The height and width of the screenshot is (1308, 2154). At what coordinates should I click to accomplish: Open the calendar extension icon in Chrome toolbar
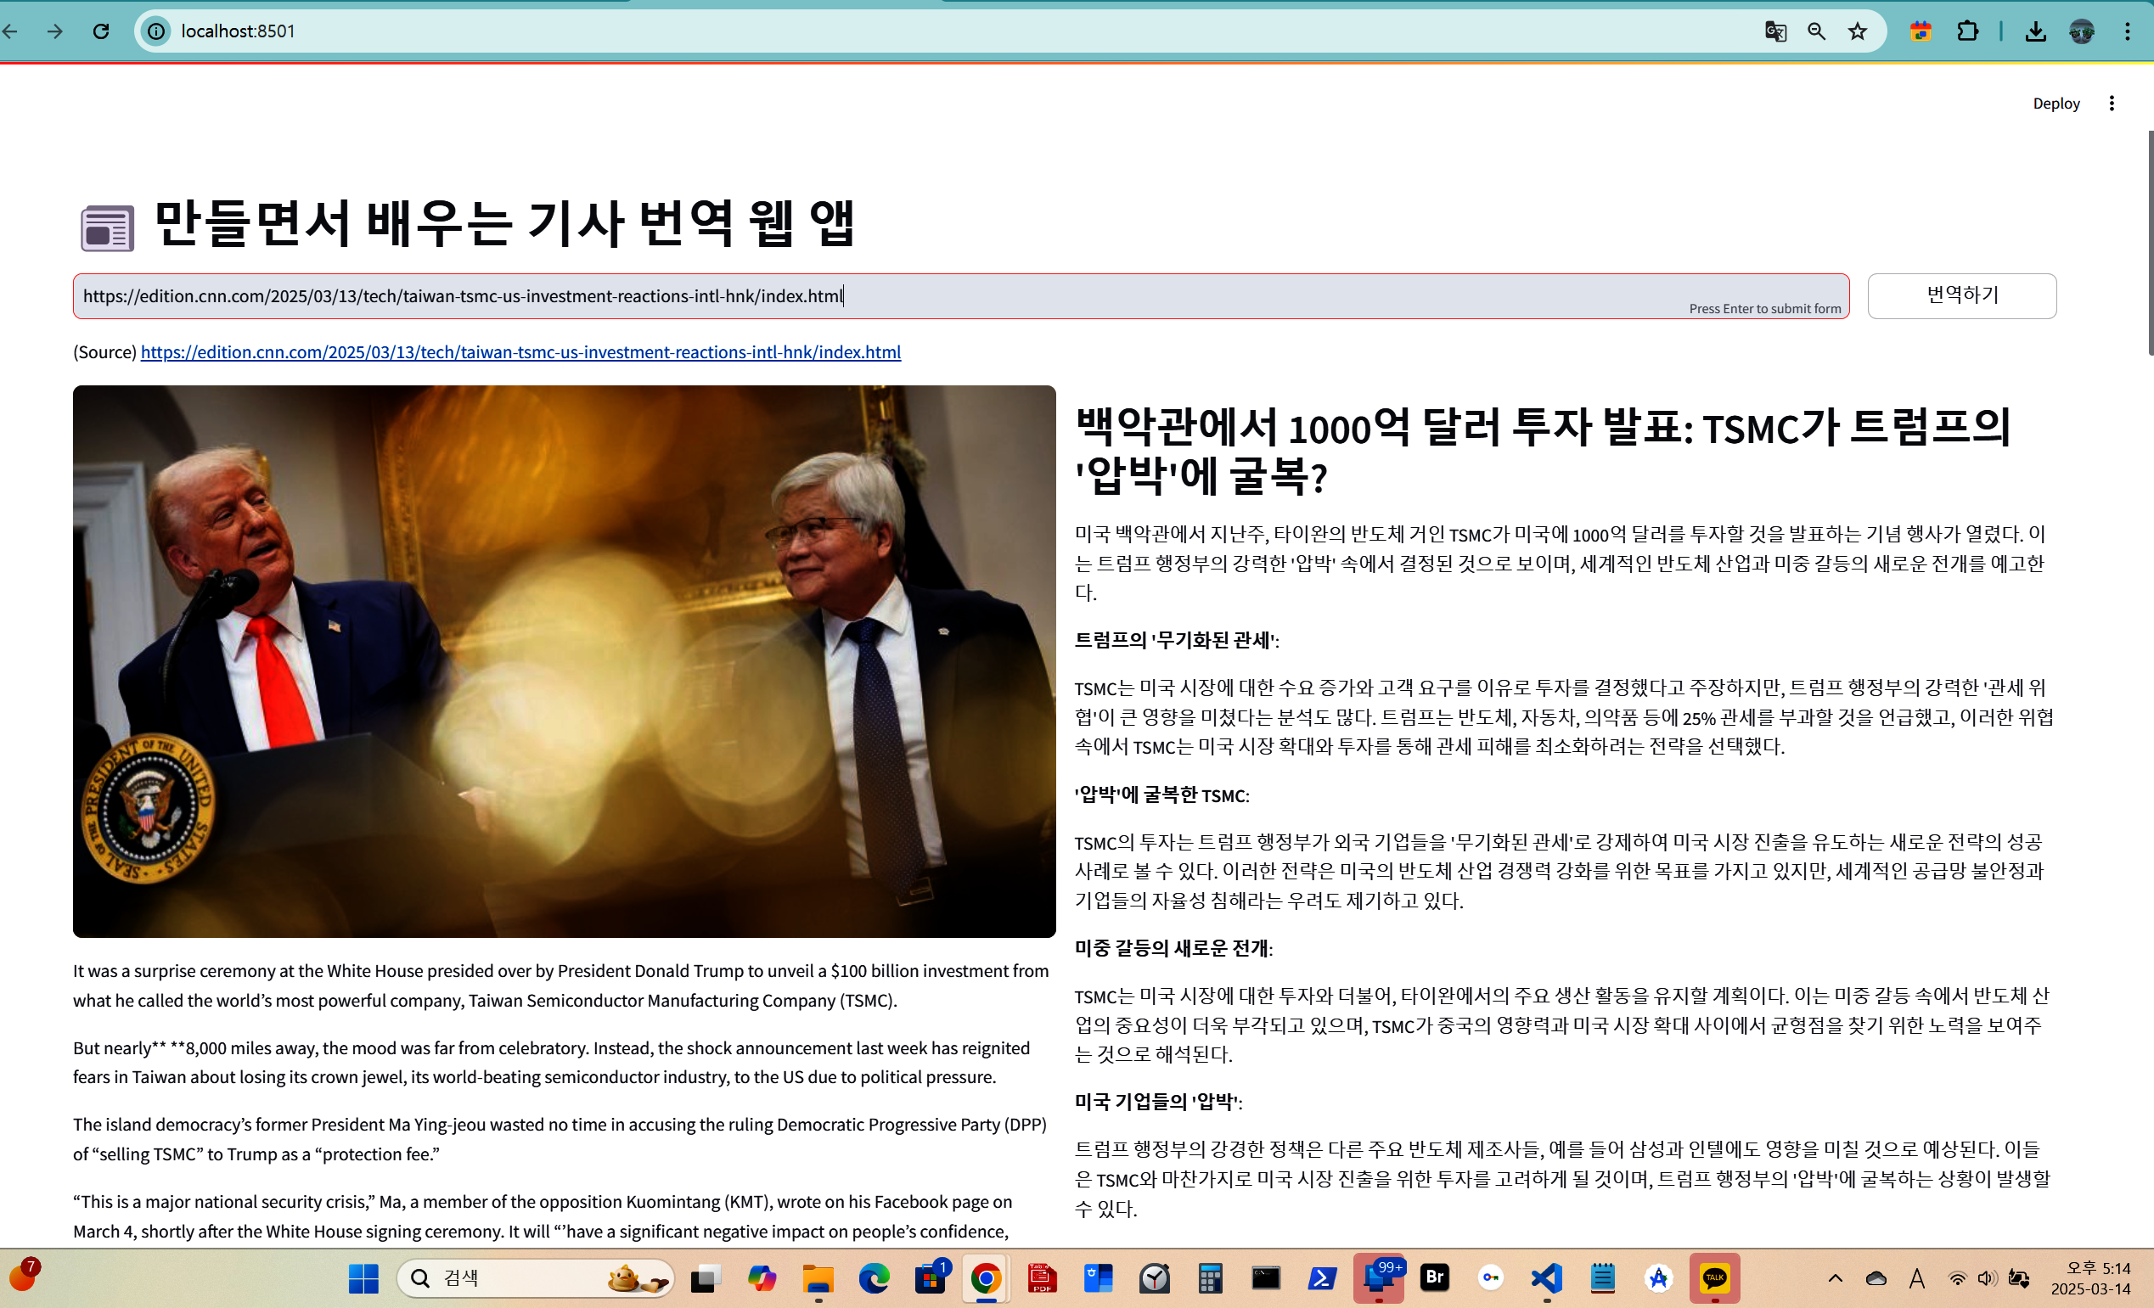(x=1921, y=31)
